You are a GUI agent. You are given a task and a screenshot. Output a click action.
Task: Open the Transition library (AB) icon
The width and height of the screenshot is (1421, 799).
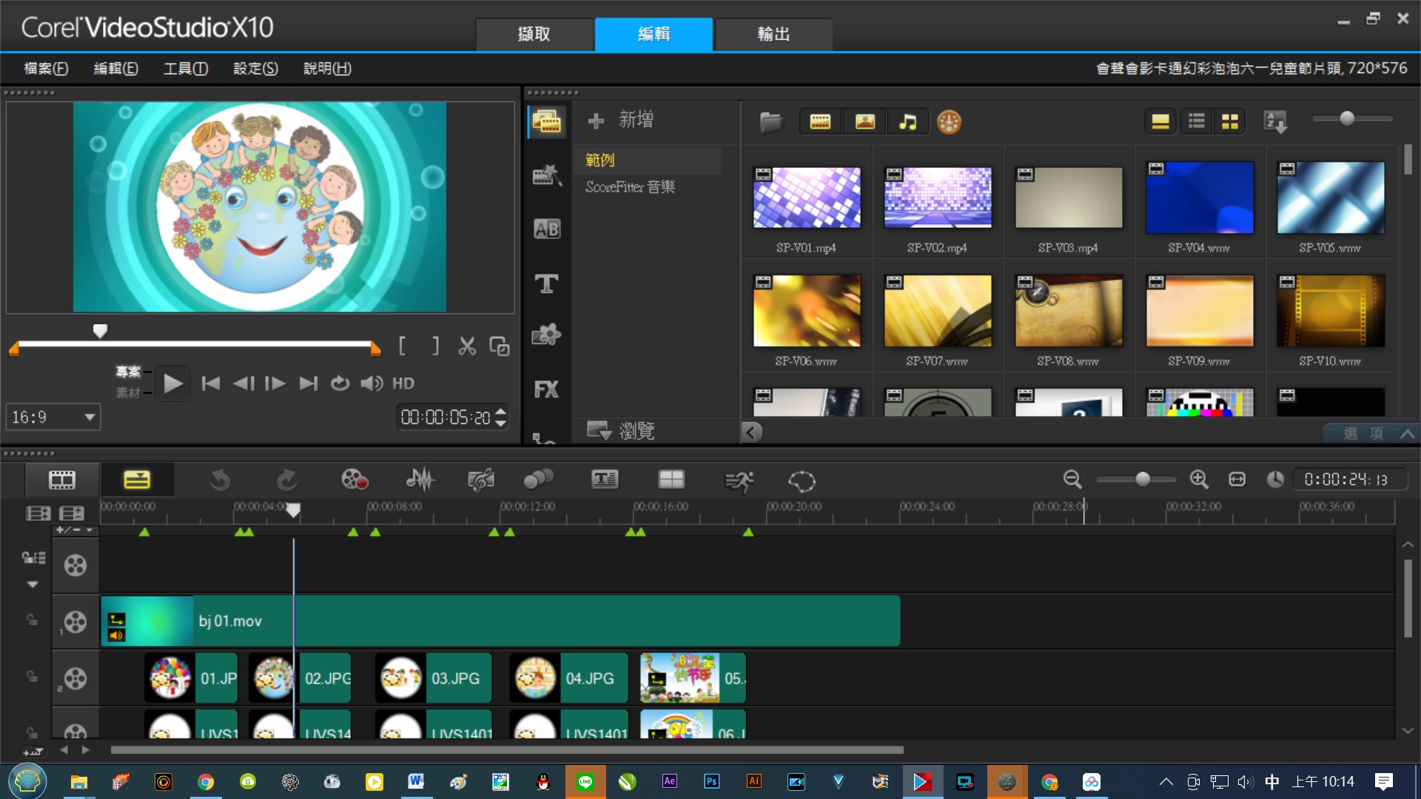point(547,229)
